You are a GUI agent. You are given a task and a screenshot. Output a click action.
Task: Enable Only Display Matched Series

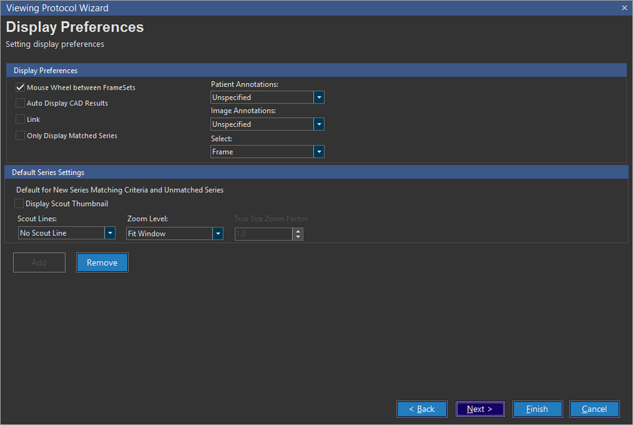point(20,135)
